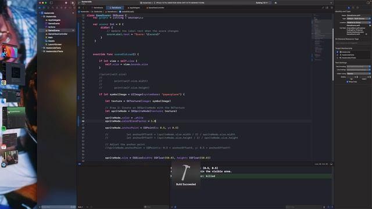372x209 pixels.
Task: Select the active GameScene editor tab
Action: pyautogui.click(x=115, y=8)
